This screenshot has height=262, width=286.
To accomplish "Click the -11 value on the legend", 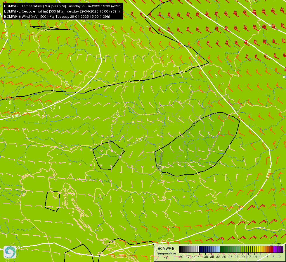I will coord(261,257).
